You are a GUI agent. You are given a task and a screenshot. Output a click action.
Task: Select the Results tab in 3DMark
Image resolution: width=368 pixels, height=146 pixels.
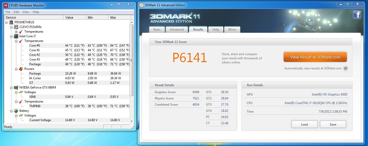[x=198, y=29]
